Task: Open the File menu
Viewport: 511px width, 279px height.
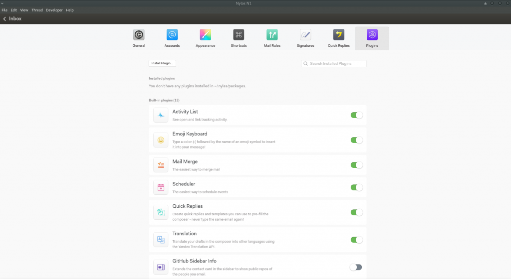Action: coord(4,10)
